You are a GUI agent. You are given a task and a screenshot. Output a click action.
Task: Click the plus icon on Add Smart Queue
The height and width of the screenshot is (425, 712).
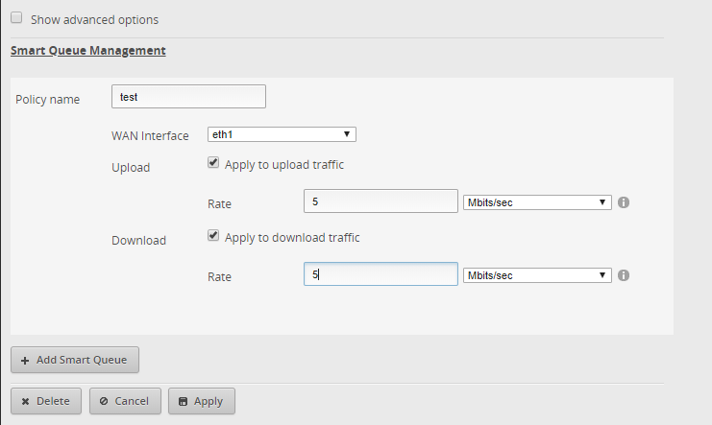point(25,360)
